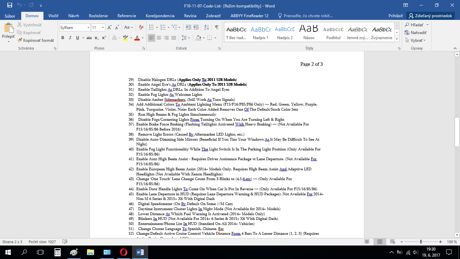460x259 pixels.
Task: Click the Clear formatting eraser icon
Action: coord(141,27)
